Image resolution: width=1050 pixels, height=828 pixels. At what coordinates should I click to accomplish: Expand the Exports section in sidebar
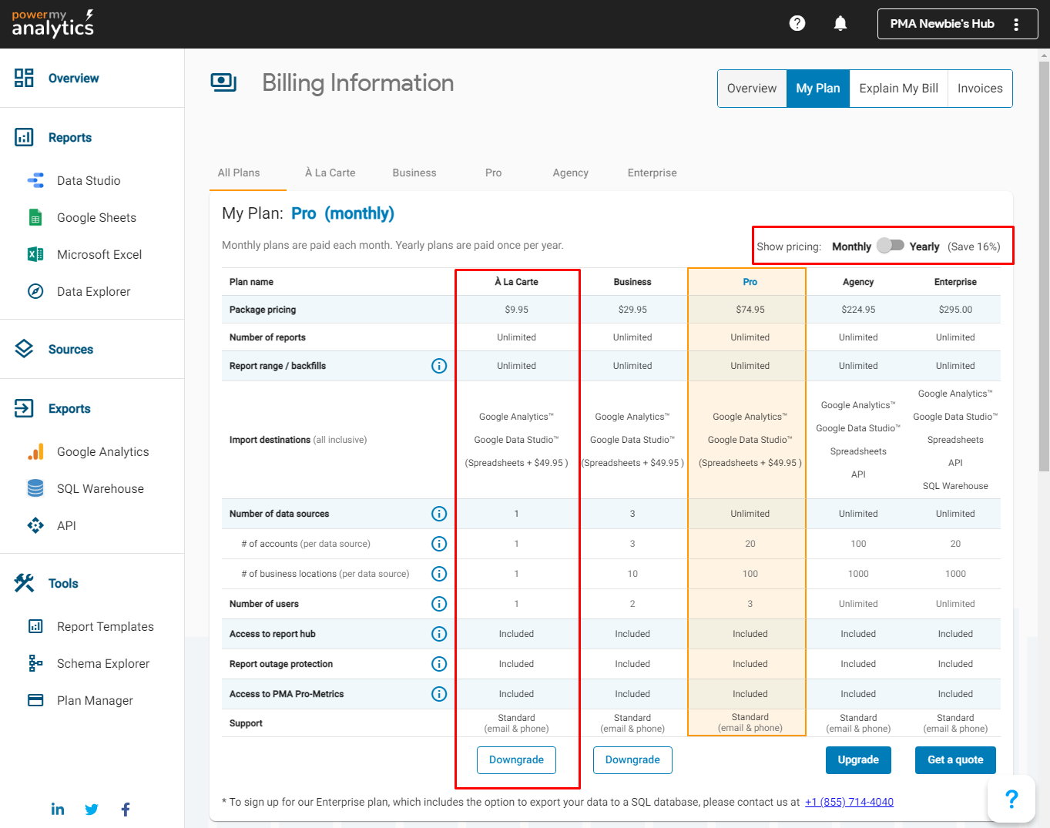[69, 409]
